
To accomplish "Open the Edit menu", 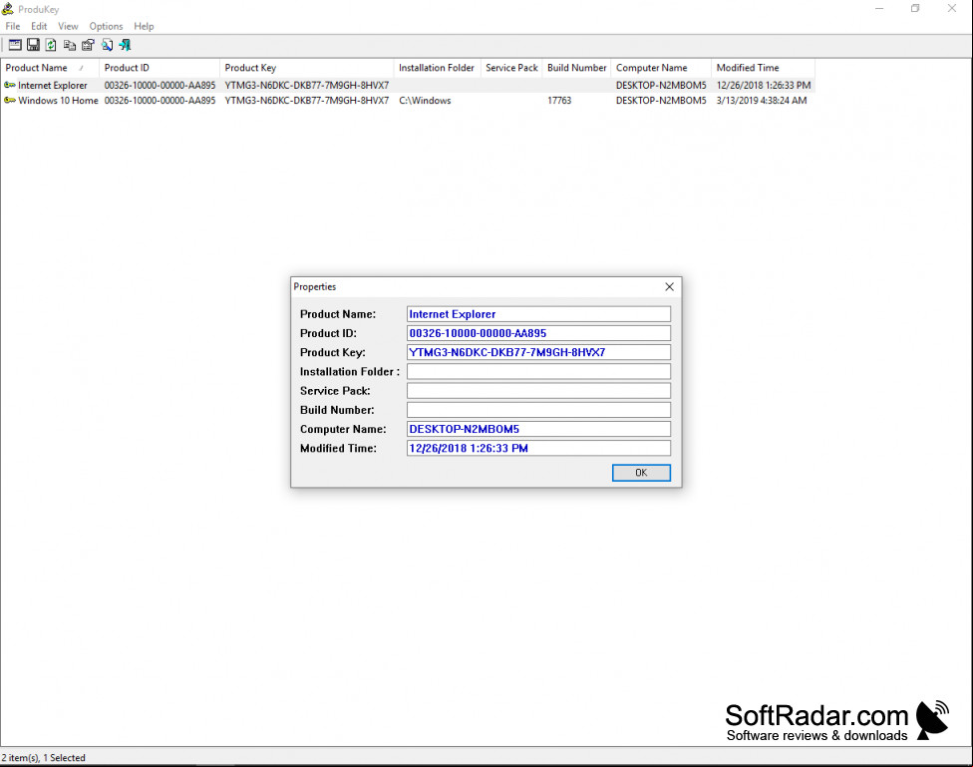I will [x=39, y=26].
